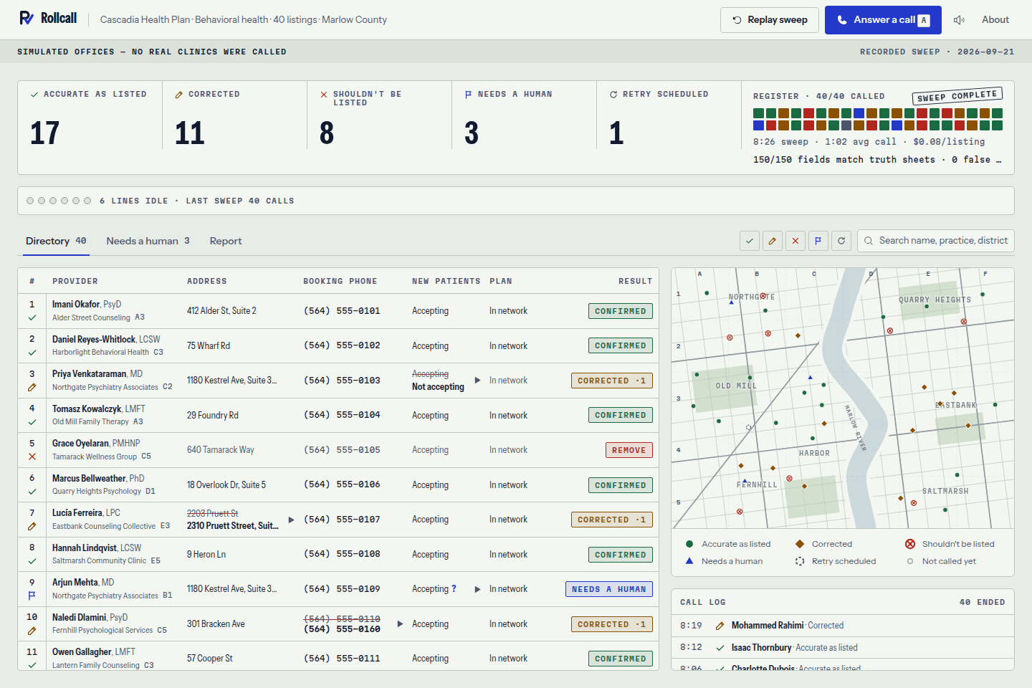The width and height of the screenshot is (1032, 688).
Task: Click address 412 Alder St, Suite 2
Action: [221, 311]
